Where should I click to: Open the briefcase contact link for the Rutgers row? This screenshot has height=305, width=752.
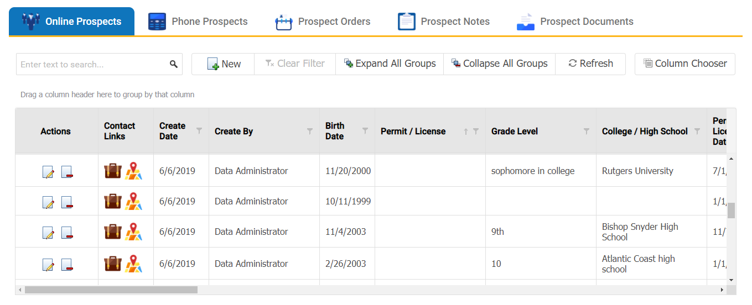coord(113,171)
